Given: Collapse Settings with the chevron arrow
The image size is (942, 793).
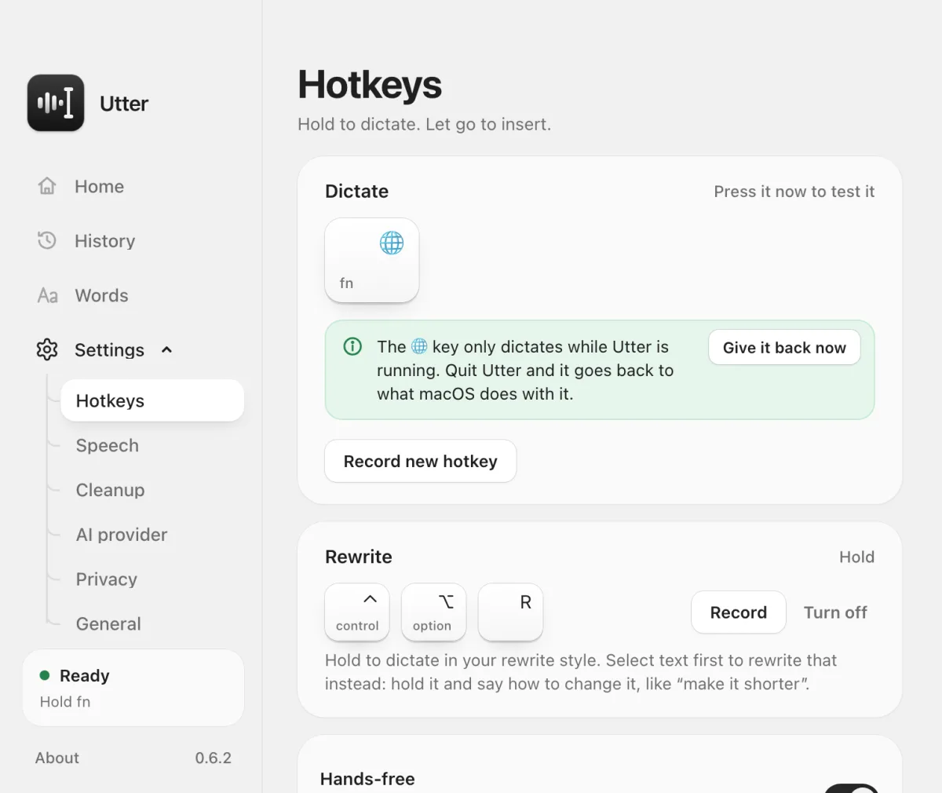Looking at the screenshot, I should (x=166, y=350).
